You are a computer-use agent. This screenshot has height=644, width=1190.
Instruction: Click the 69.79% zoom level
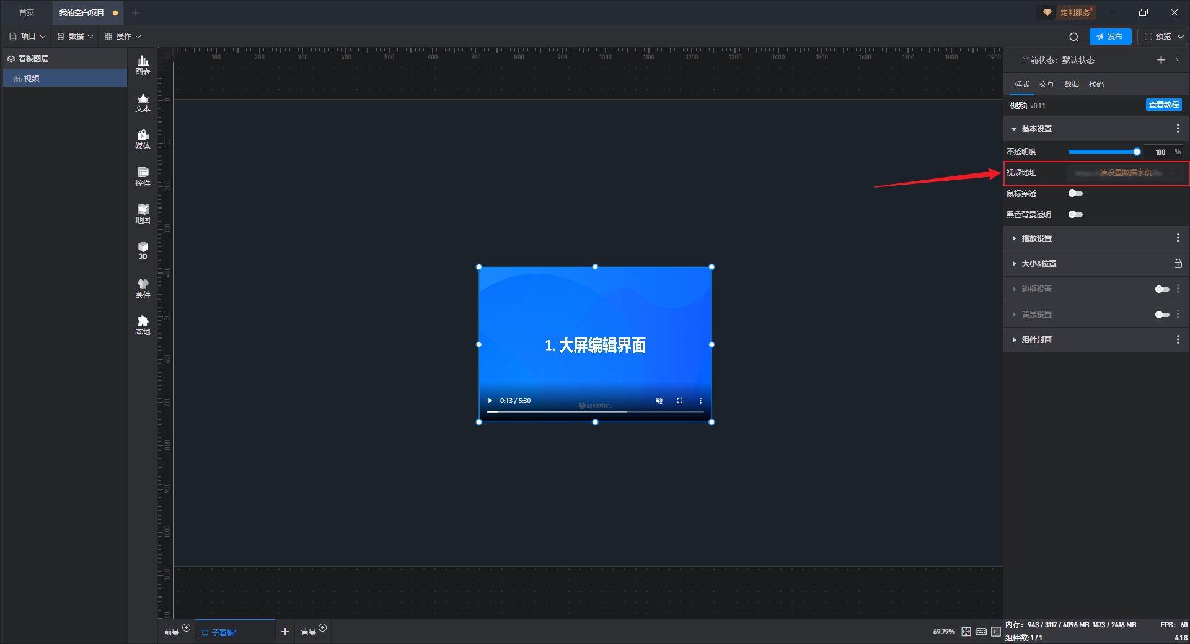point(944,632)
